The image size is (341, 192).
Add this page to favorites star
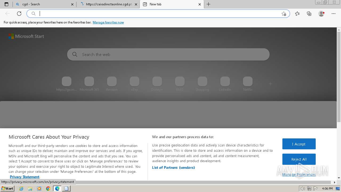284,14
